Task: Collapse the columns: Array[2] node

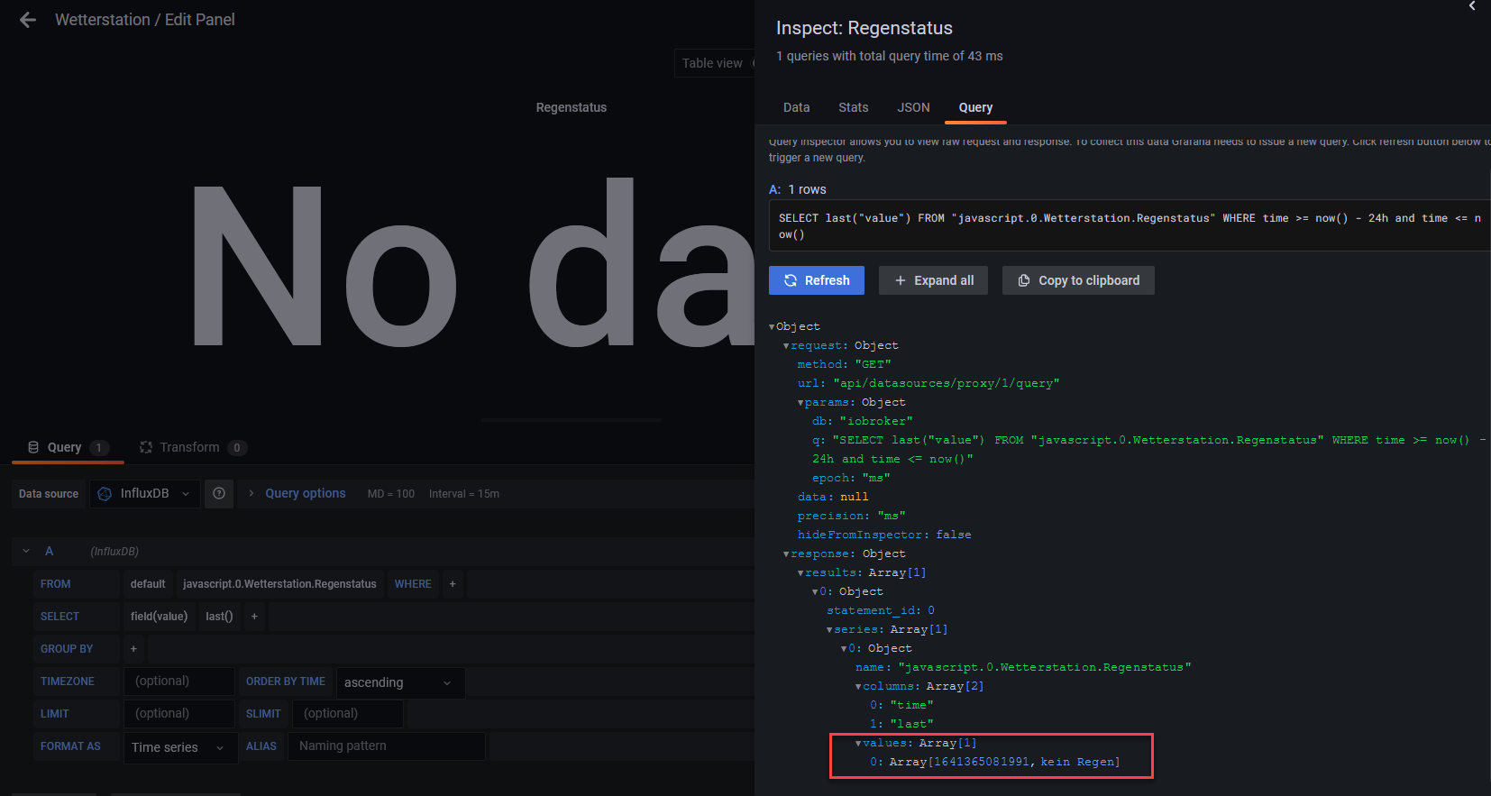Action: (858, 687)
